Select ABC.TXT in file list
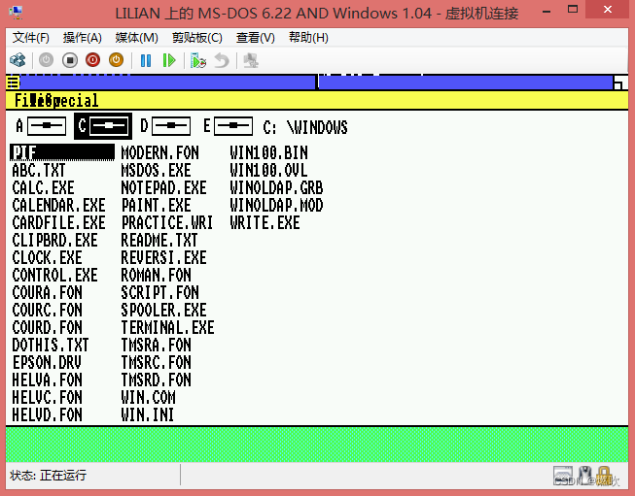 coord(39,170)
